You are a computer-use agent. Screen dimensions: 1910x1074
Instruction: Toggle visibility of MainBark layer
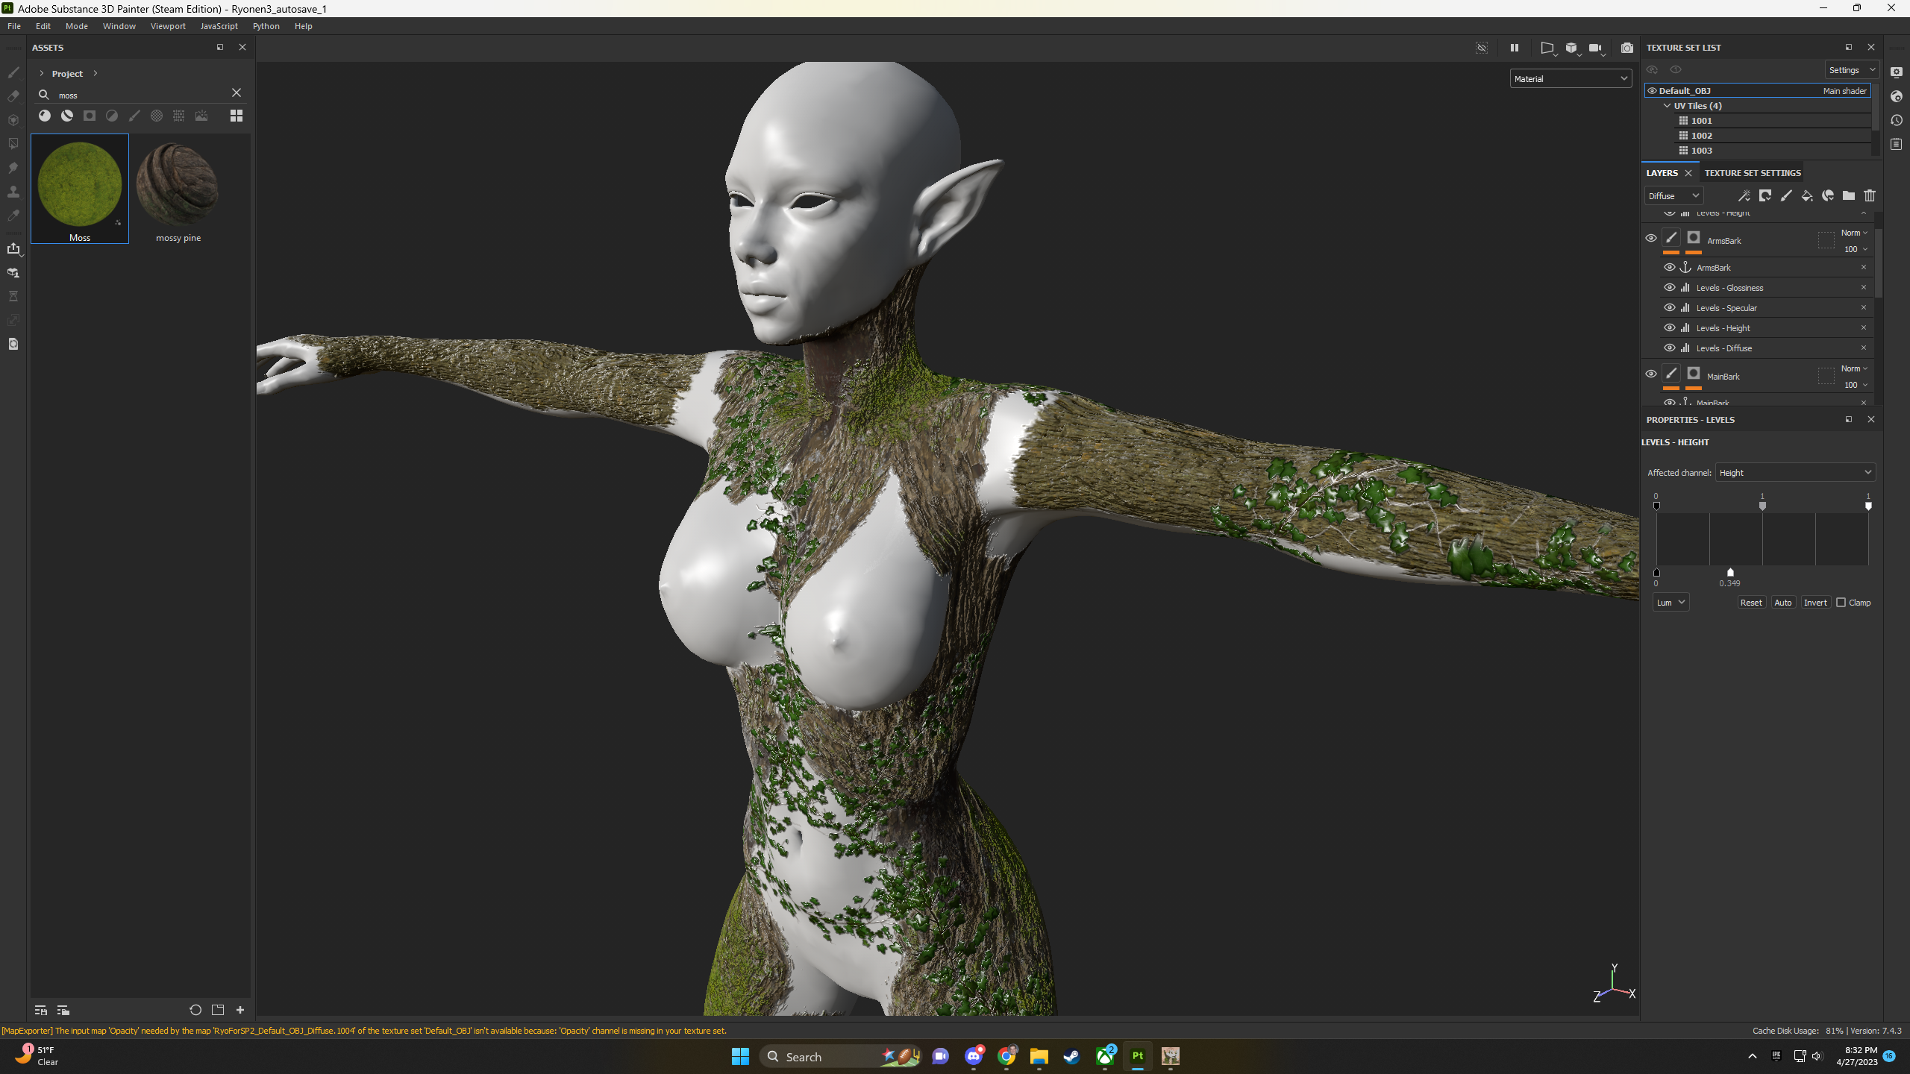pyautogui.click(x=1651, y=374)
